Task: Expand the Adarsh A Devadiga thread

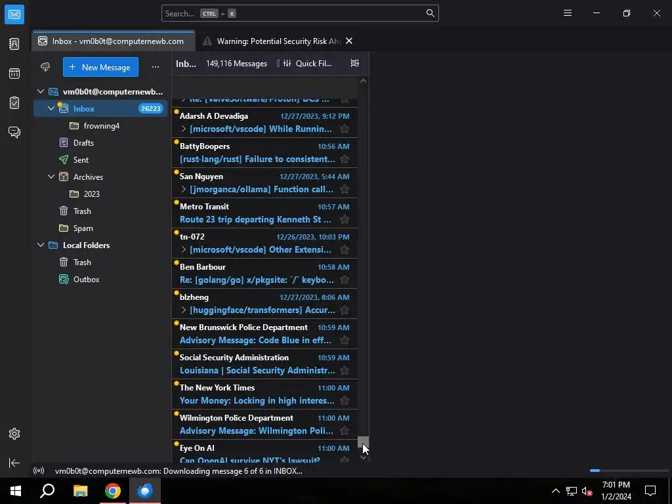Action: 184,129
